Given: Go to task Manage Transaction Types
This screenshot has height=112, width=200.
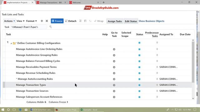Looking at the screenshot, I should (x=114, y=85).
